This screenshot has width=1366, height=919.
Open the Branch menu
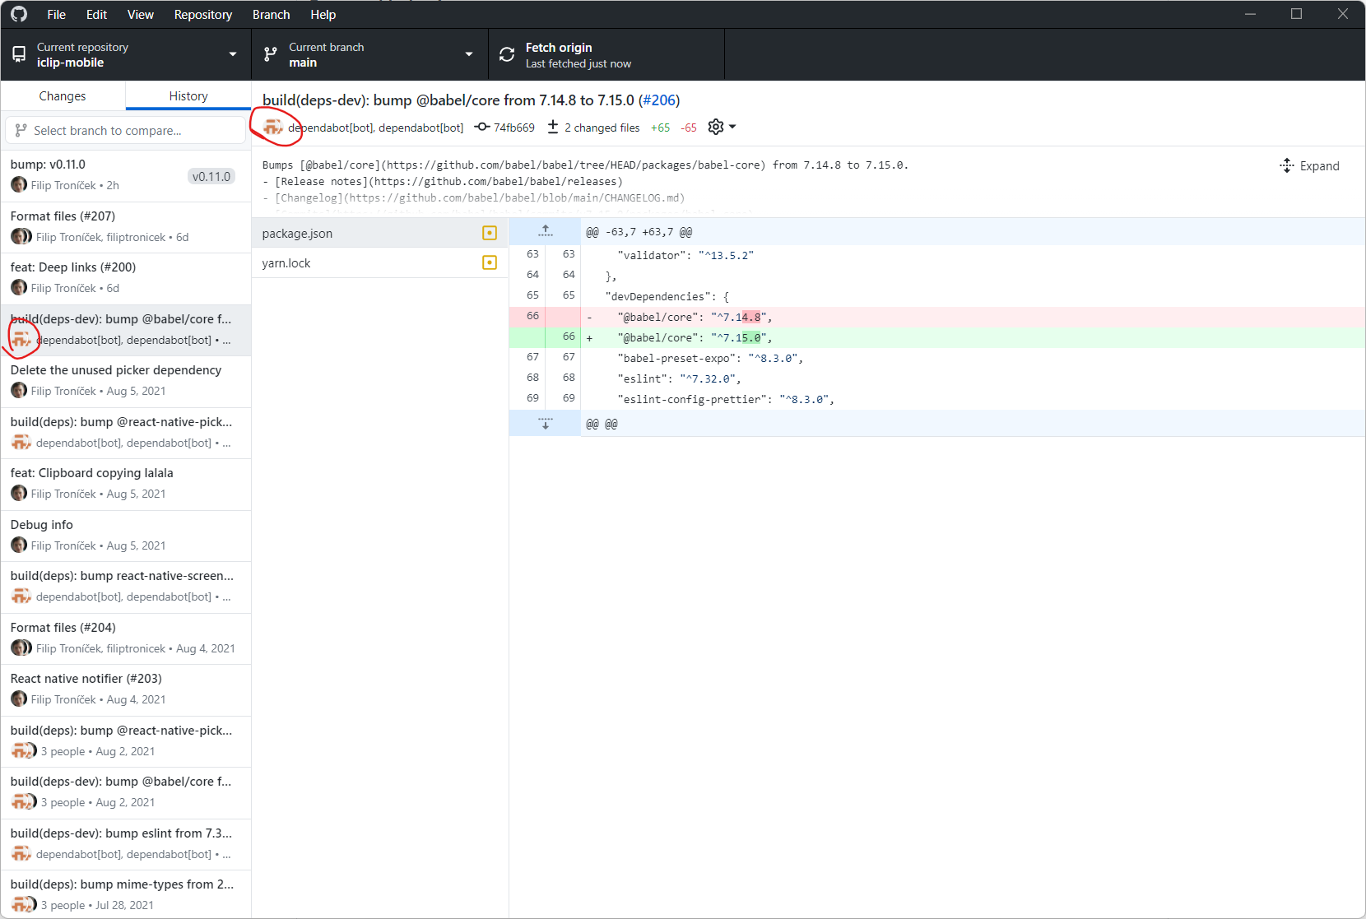coord(271,14)
